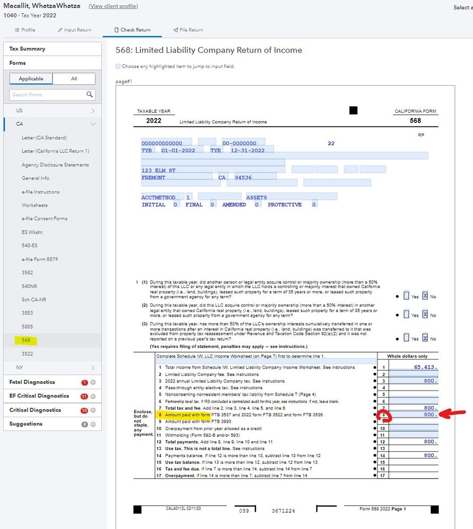Click the red Critical Diagnostics count badge
Screen dimensions: 473x529
tap(84, 410)
